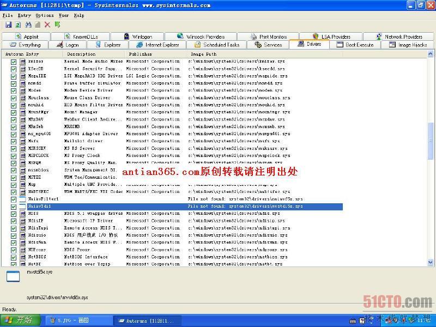Click the Refresh toolbar icon
This screenshot has height=327, width=436.
point(18,25)
